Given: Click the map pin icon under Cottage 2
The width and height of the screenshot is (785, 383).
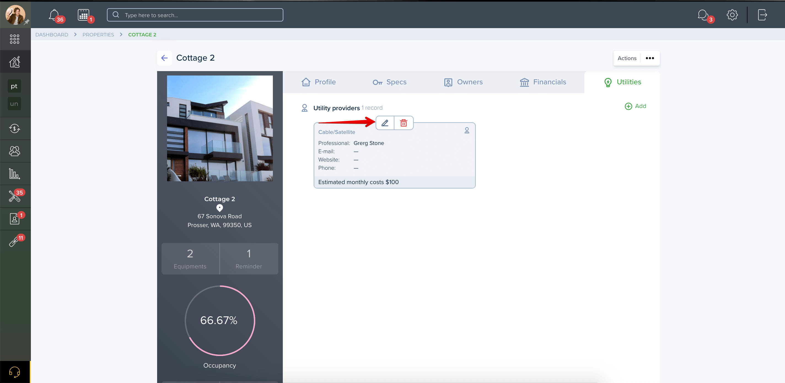Looking at the screenshot, I should (x=219, y=208).
